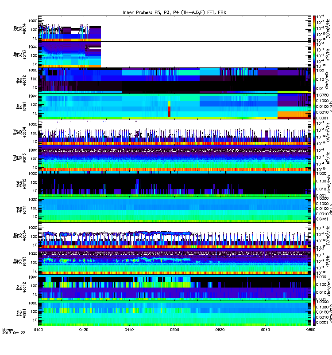Click the 1000 tick label of tha fbk edc12

coord(33,70)
